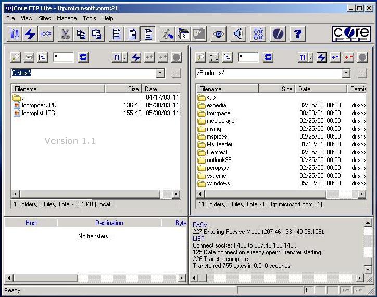Go up one folder in remote panel

point(228,57)
